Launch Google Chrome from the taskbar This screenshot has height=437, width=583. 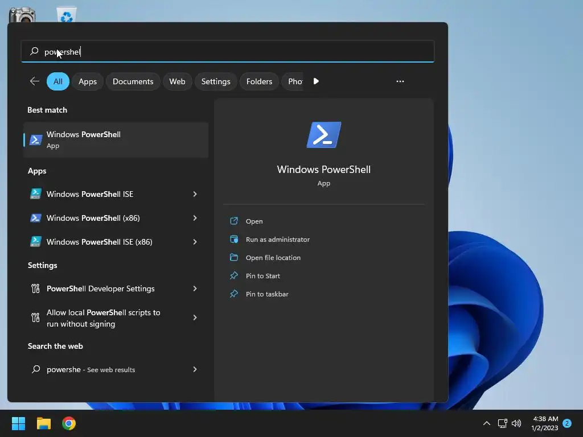pos(69,423)
